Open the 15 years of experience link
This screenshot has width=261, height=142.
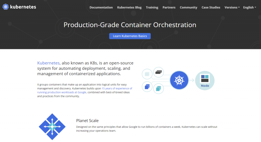[117, 88]
